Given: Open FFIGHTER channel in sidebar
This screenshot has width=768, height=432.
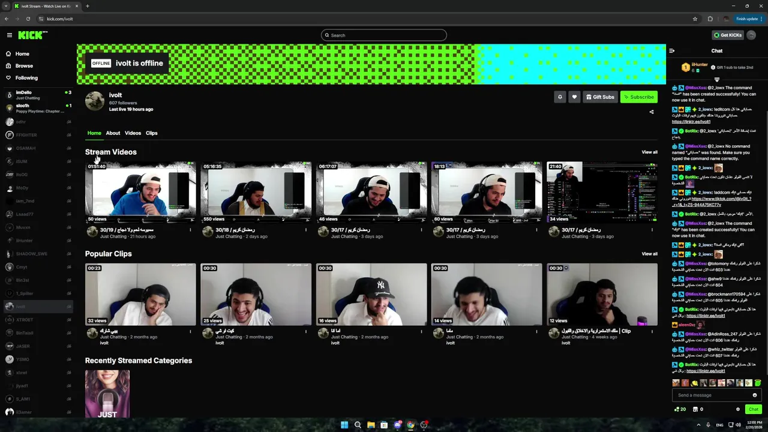Looking at the screenshot, I should 38,135.
